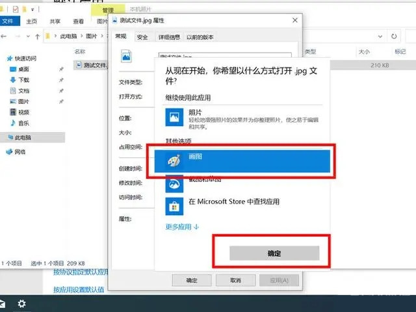The width and height of the screenshot is (416, 312).
Task: Click the back arrow in Explorer
Action: (3, 36)
